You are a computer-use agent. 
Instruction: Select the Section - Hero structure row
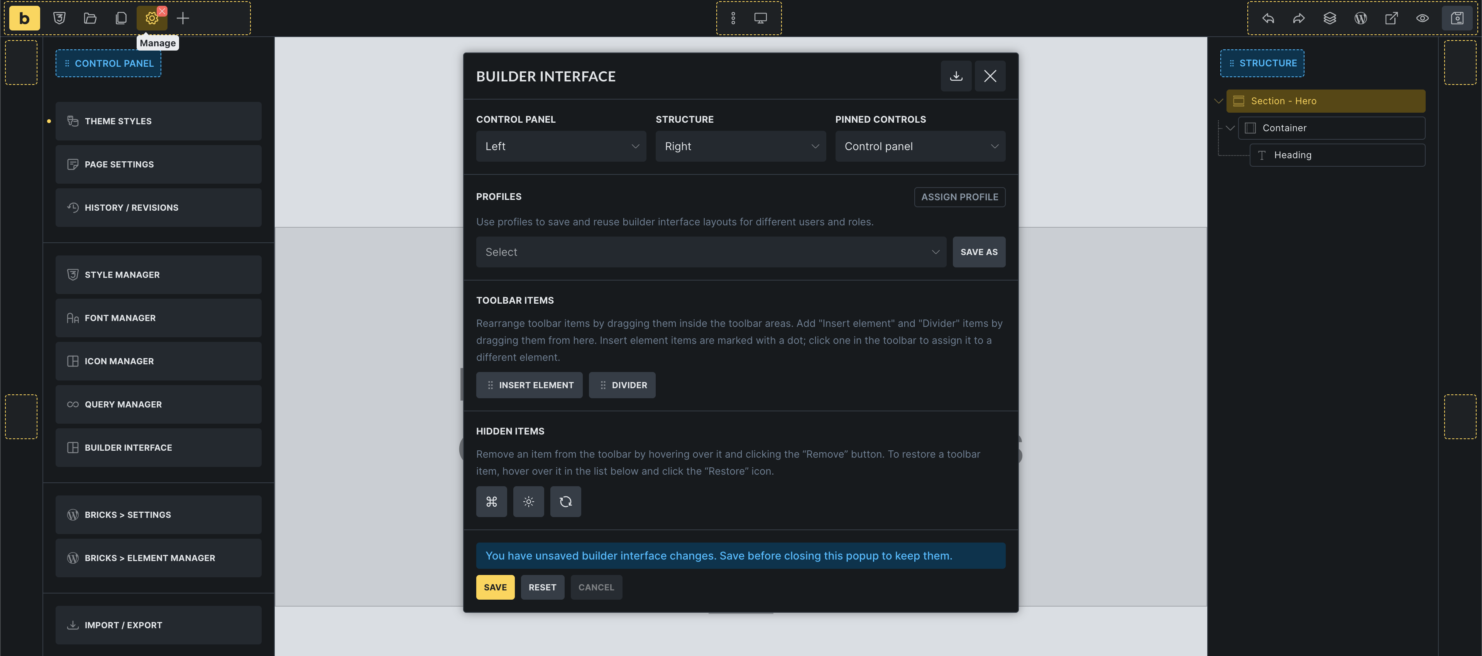[1326, 101]
